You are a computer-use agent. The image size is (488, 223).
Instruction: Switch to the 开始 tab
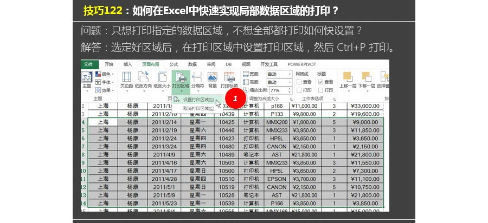click(x=108, y=64)
